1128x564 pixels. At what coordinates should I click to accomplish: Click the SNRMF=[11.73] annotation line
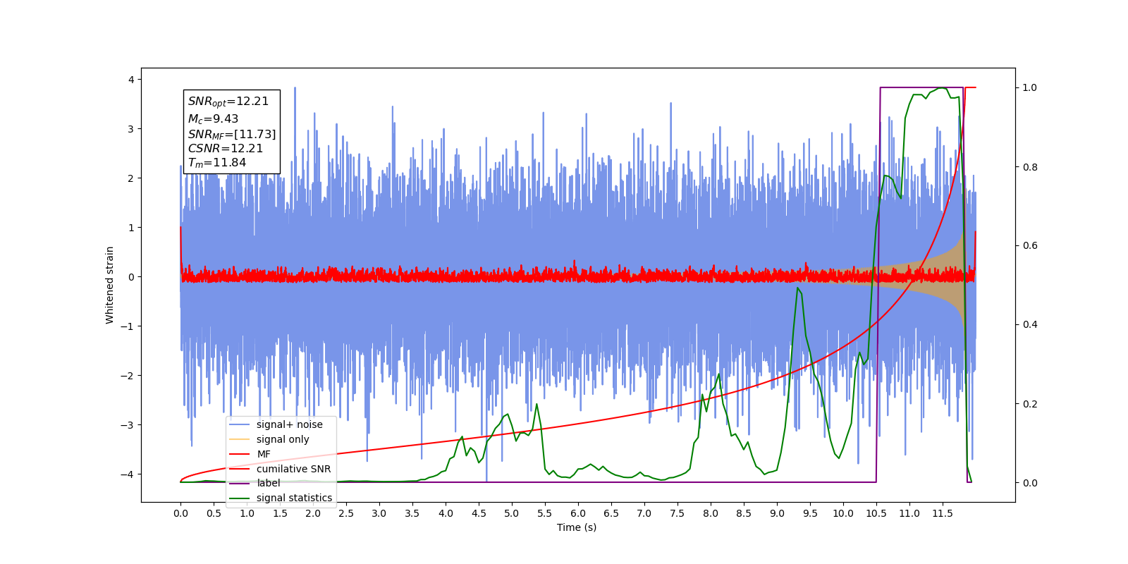232,134
